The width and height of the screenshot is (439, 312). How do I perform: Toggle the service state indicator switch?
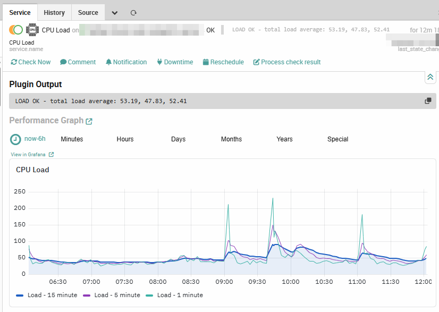click(16, 30)
